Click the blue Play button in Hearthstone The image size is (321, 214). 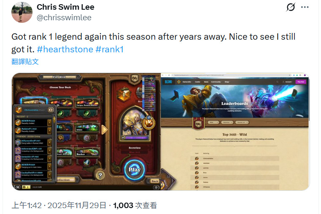click(135, 170)
